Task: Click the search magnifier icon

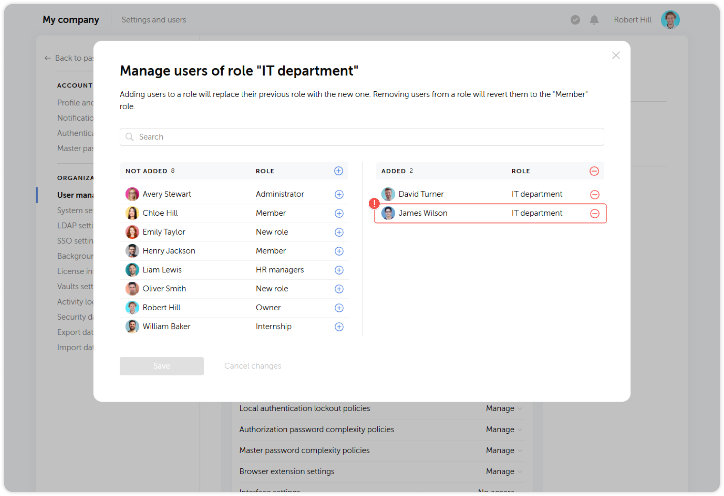Action: point(130,137)
